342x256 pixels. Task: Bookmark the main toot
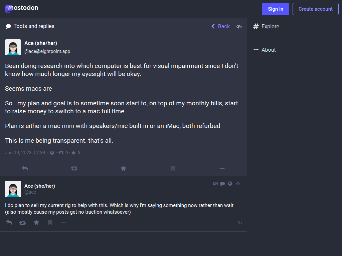point(173,168)
